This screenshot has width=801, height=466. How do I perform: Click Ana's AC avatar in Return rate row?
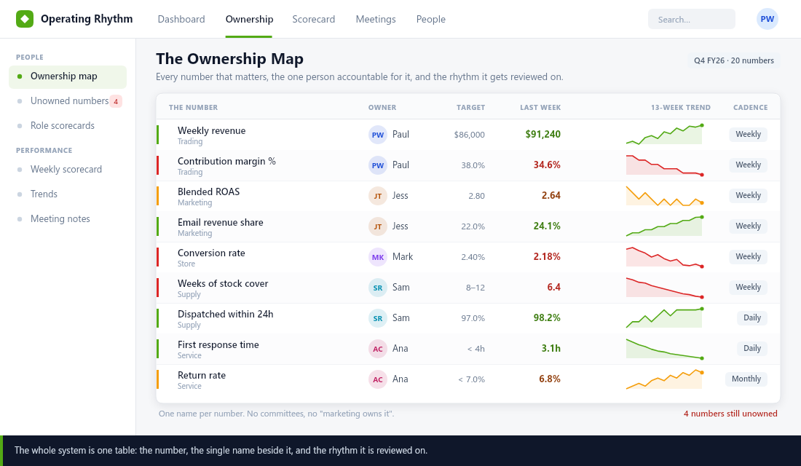click(377, 379)
